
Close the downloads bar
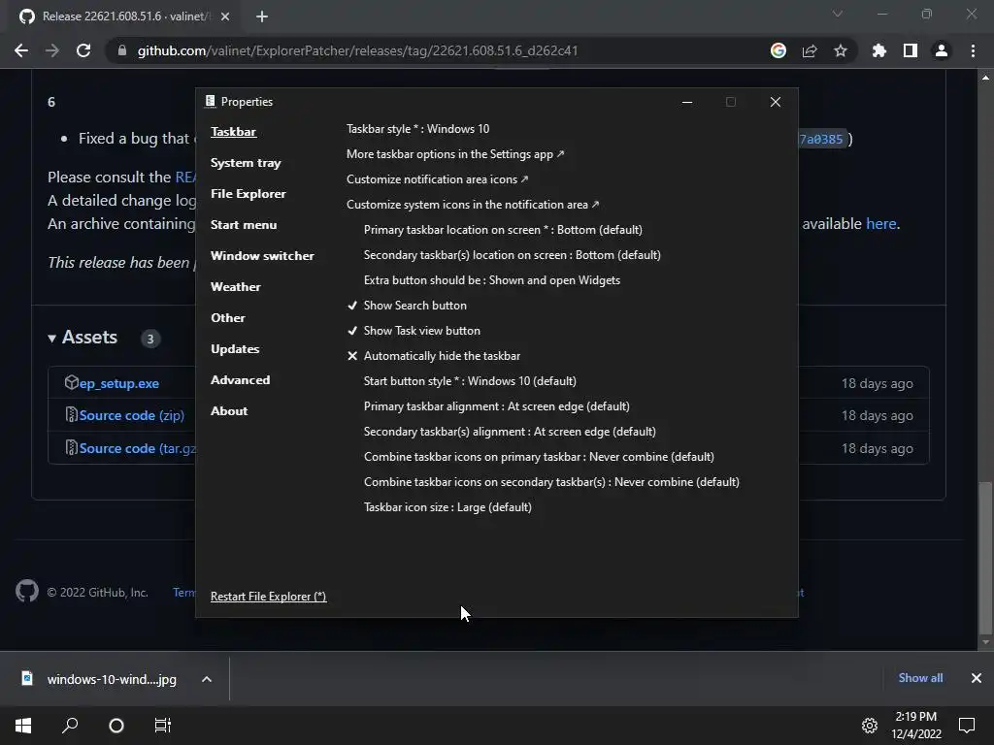pos(977,678)
